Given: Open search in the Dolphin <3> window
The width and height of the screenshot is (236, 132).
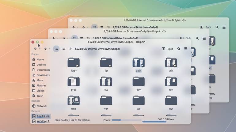Looking at the screenshot, I should tap(217, 27).
